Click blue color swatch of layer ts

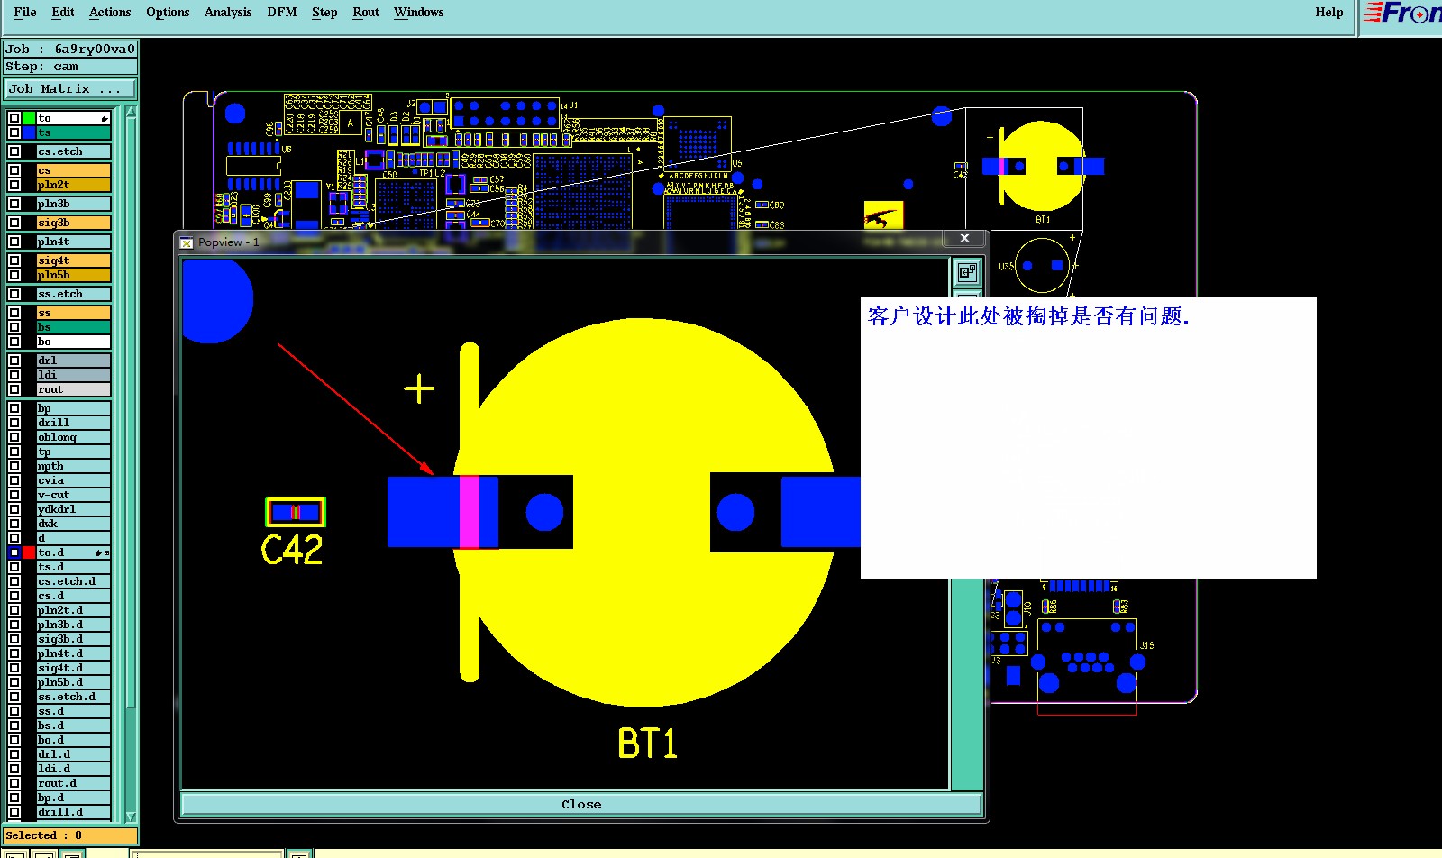click(x=29, y=132)
